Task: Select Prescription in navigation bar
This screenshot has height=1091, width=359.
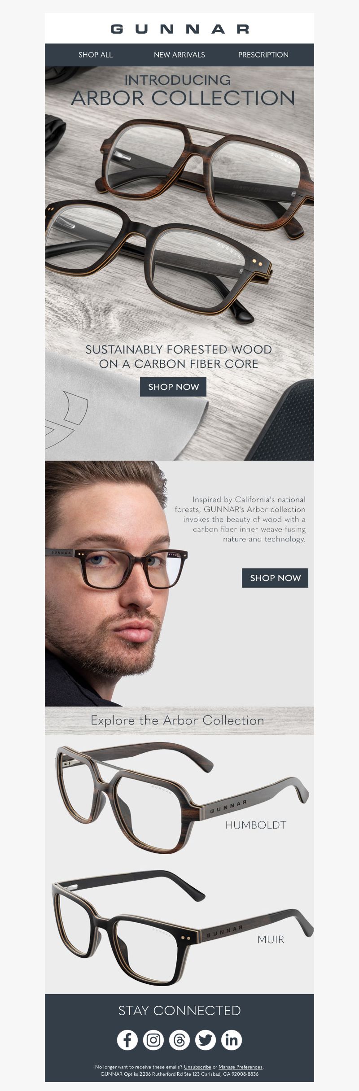Action: click(x=263, y=55)
